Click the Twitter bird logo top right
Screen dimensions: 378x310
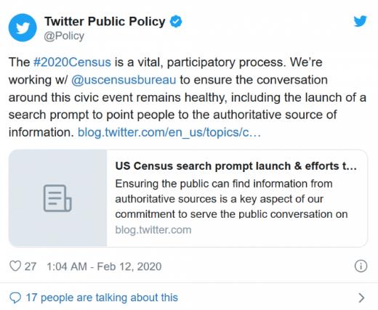click(x=361, y=21)
